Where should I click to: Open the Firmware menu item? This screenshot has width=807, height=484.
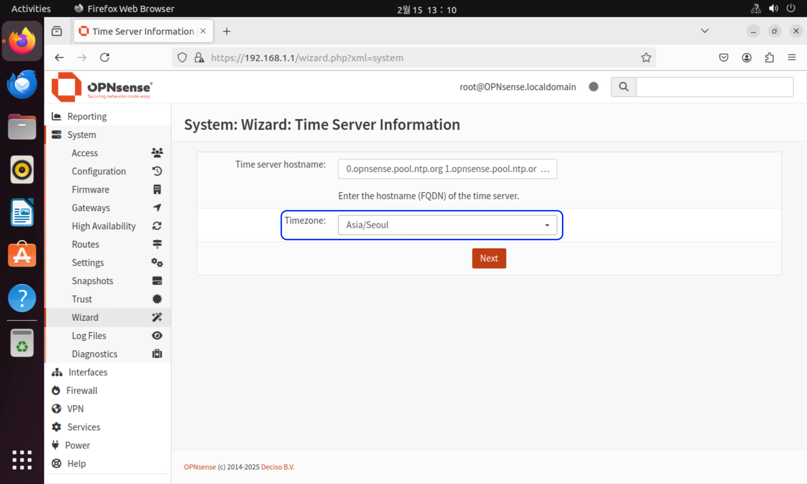[x=90, y=190]
